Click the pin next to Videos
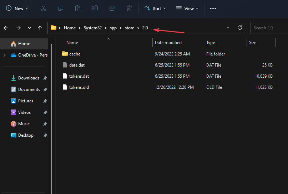This screenshot has height=194, width=288. [45, 112]
